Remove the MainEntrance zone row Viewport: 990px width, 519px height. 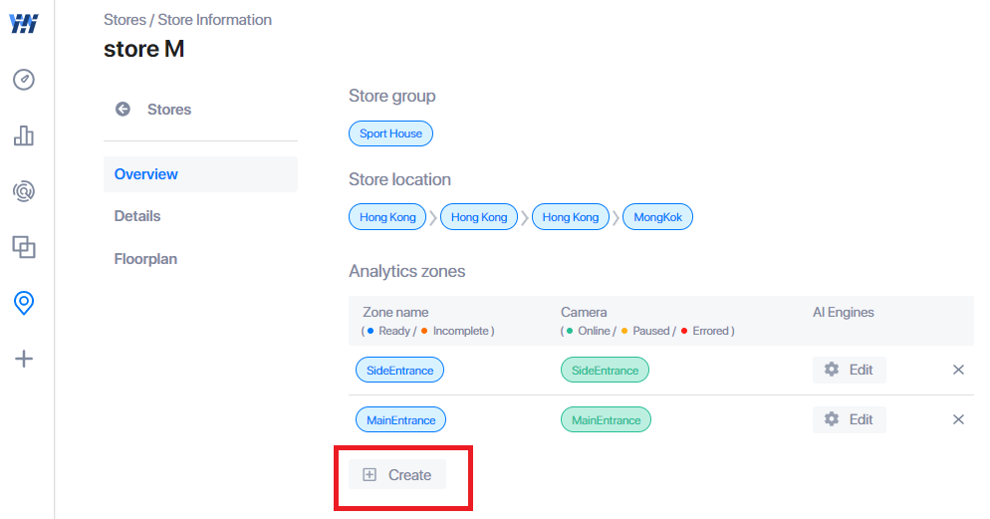(958, 419)
